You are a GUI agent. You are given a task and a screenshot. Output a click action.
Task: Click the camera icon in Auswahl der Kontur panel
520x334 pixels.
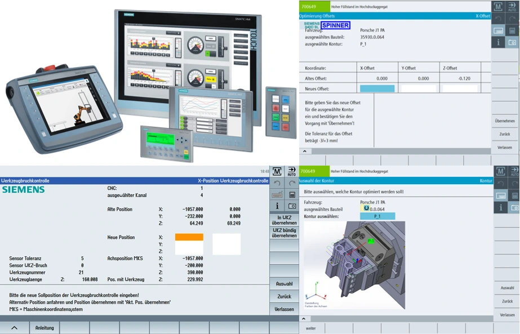coord(512,208)
